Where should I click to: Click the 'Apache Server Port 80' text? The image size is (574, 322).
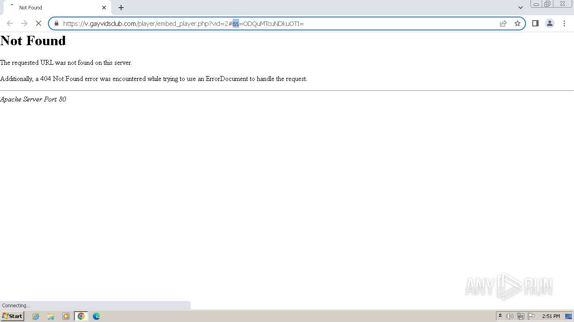pos(33,99)
